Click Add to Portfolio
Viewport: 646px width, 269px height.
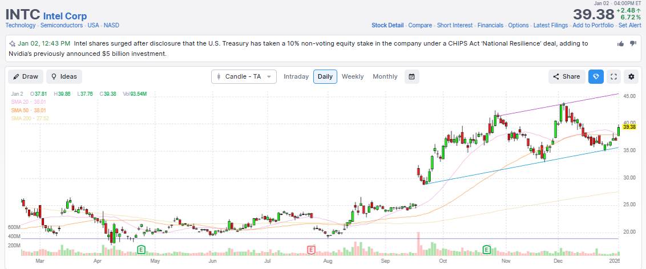[593, 25]
